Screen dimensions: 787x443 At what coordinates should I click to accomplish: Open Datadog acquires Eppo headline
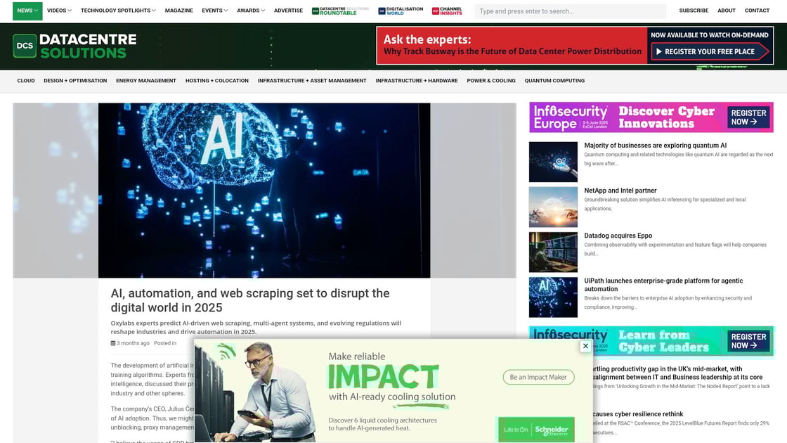coord(618,236)
